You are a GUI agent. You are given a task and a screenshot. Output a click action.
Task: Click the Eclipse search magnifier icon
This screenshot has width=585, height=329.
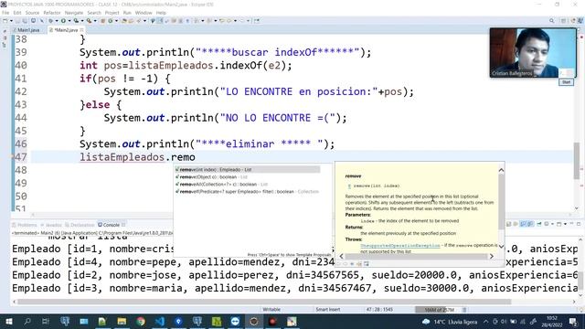click(551, 21)
